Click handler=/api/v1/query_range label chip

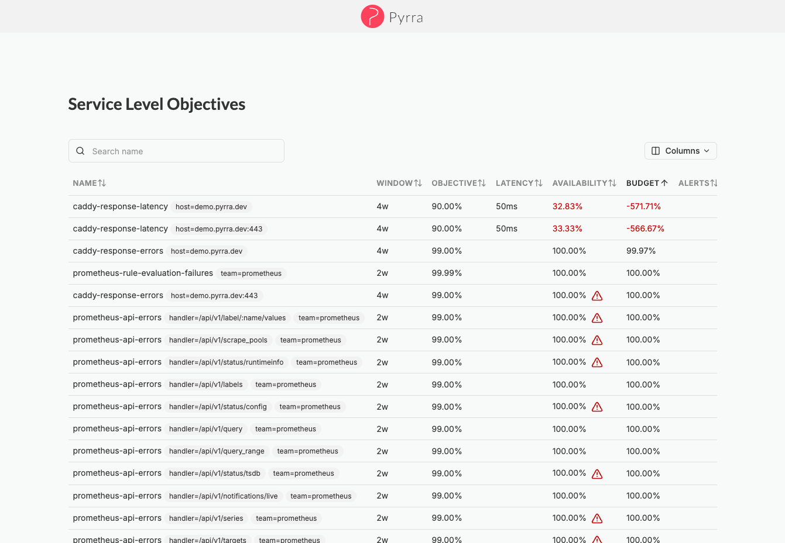coord(217,451)
